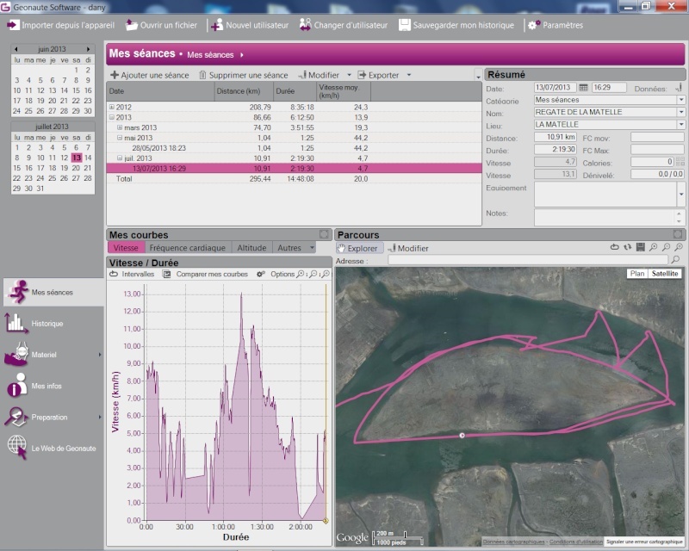Open the date picker calendar icon in Résumé

click(583, 88)
